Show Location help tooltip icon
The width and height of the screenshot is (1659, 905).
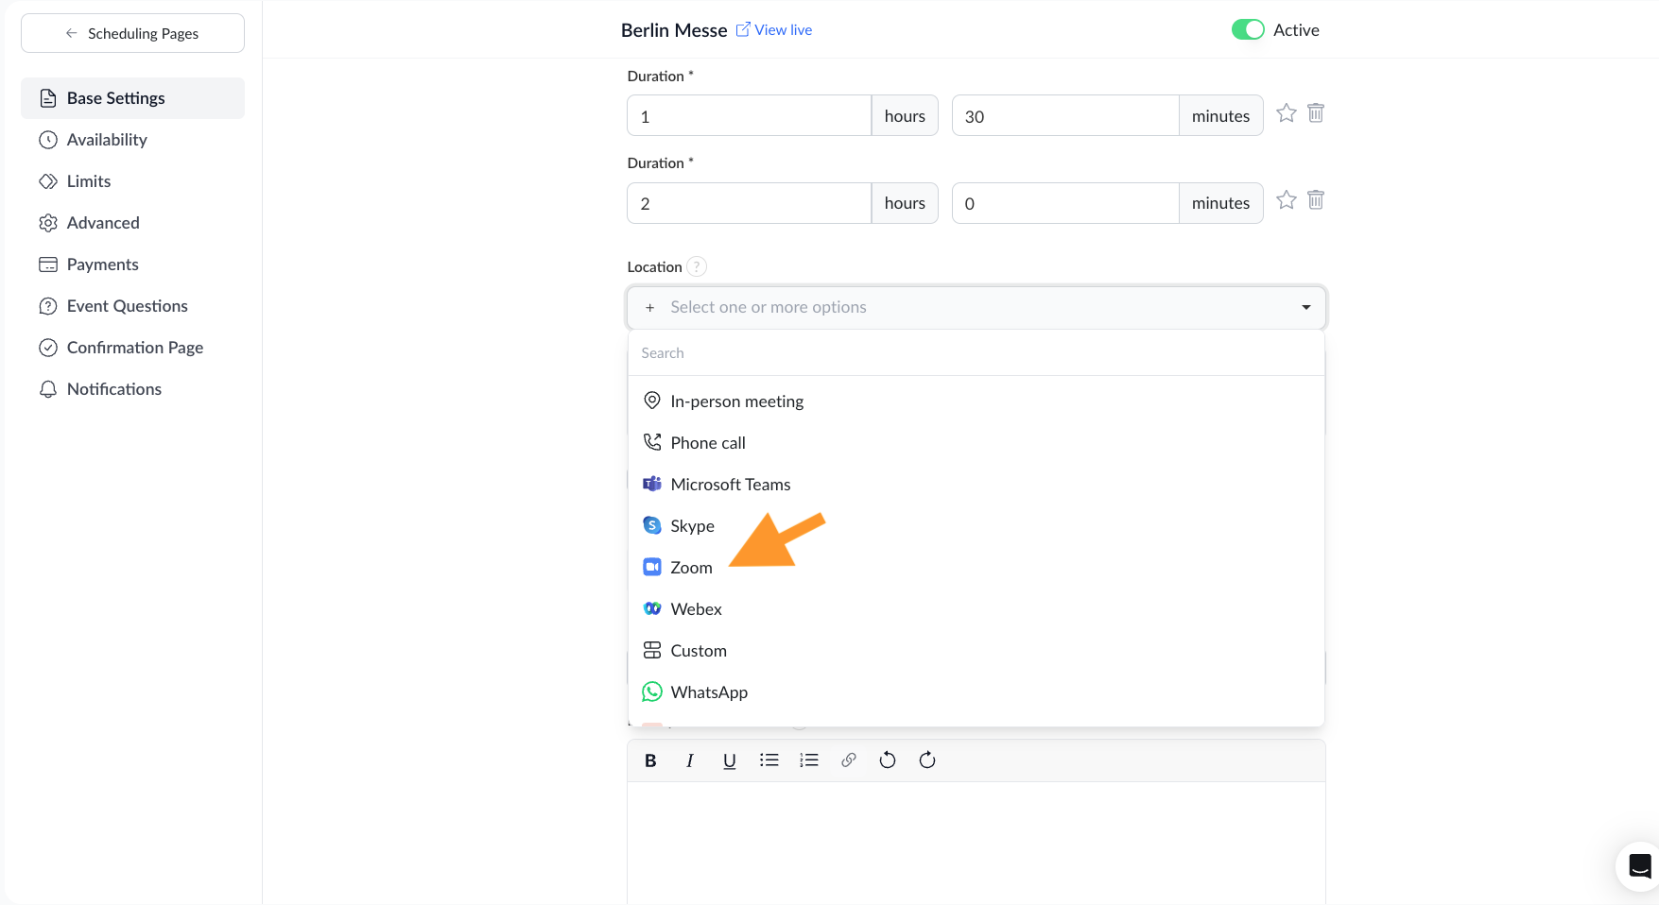tap(697, 266)
